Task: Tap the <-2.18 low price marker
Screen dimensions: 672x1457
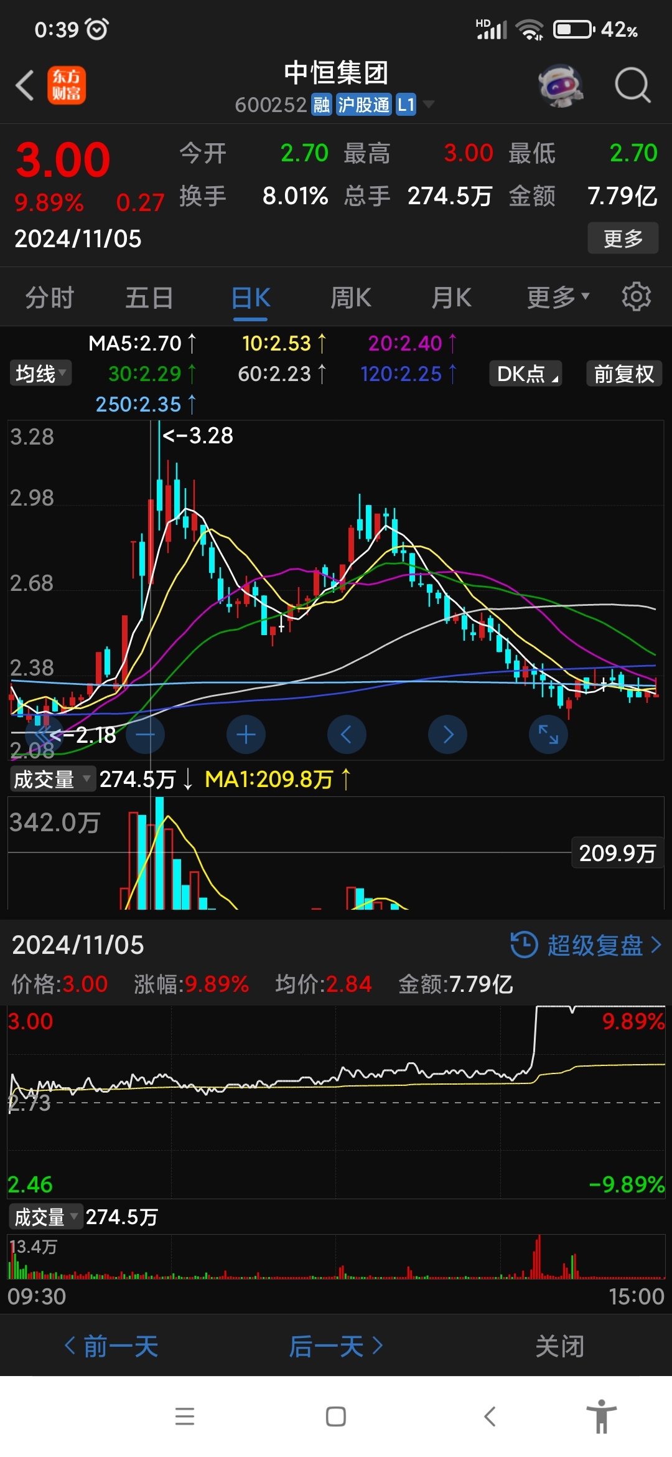Action: (83, 735)
